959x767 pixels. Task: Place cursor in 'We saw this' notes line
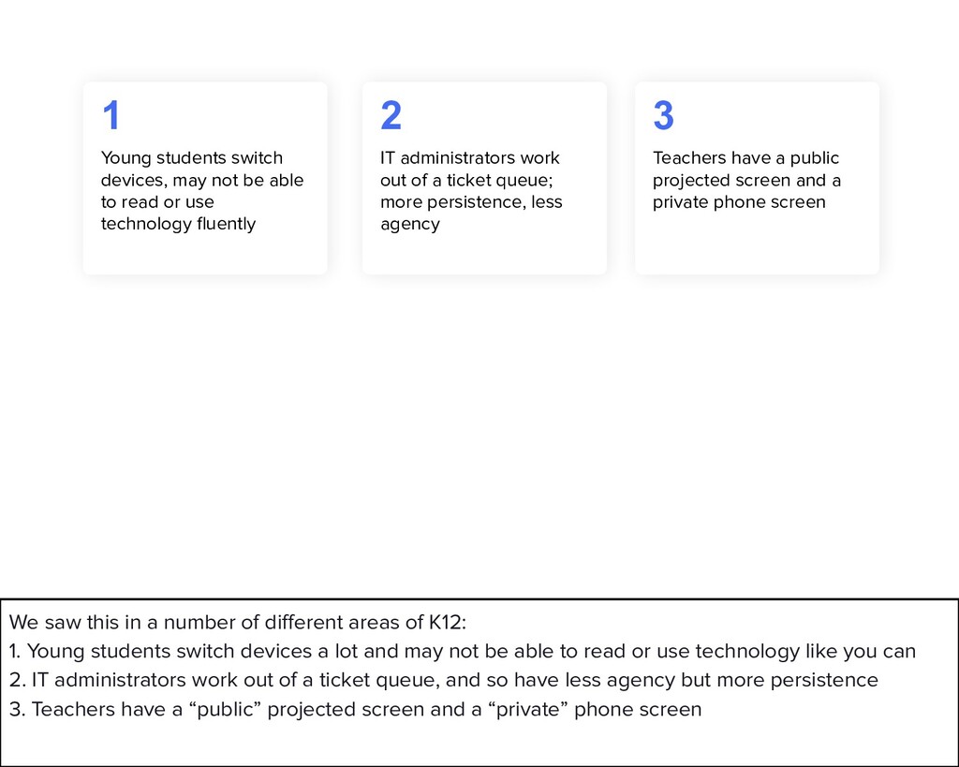tap(237, 622)
